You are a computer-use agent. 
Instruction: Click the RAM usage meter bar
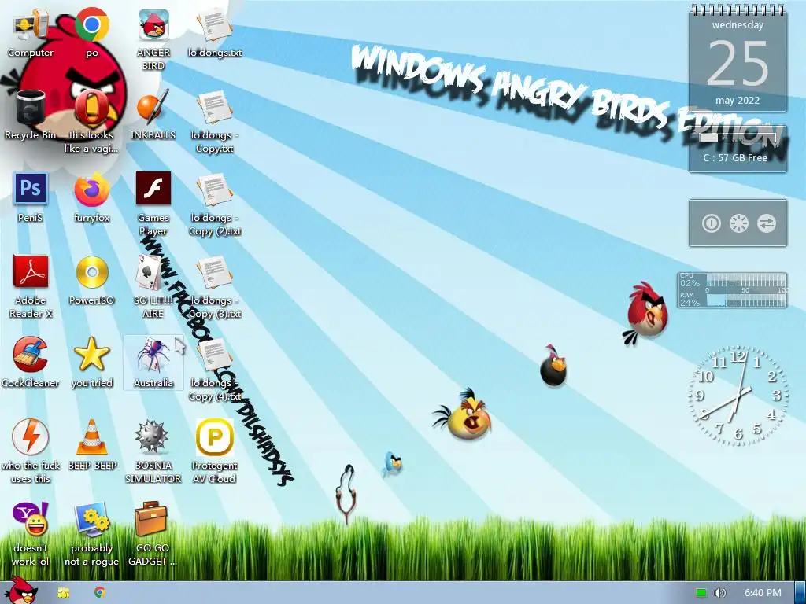pyautogui.click(x=746, y=300)
